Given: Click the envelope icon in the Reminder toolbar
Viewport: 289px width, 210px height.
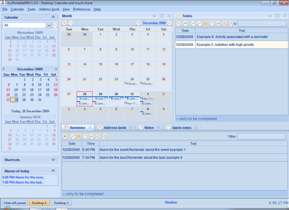Looking at the screenshot, I should tap(104, 136).
